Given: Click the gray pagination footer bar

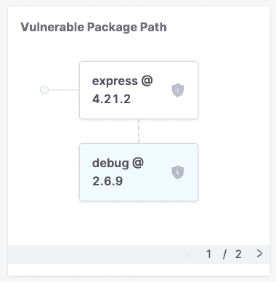Looking at the screenshot, I should pyautogui.click(x=139, y=254).
